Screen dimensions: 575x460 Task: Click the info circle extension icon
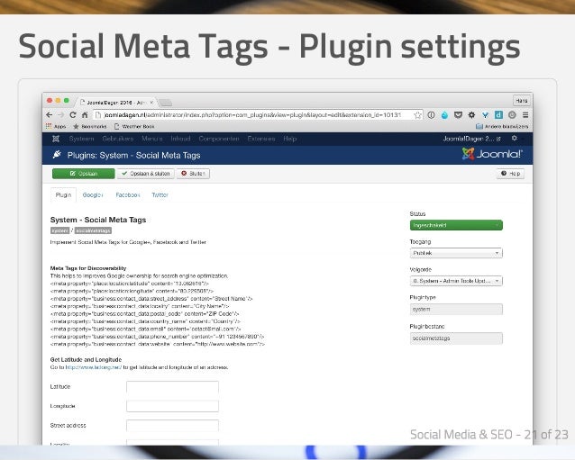431,115
